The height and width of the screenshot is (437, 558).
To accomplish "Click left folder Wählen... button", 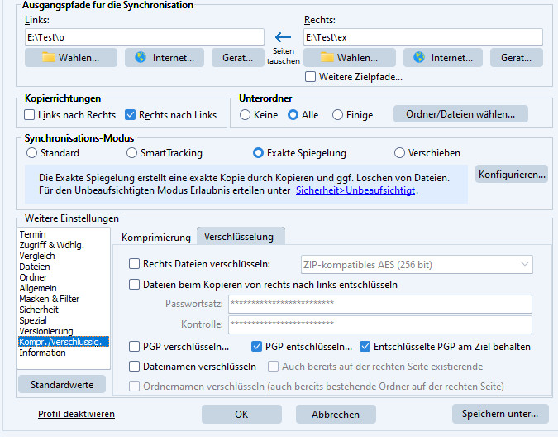I will tap(71, 57).
